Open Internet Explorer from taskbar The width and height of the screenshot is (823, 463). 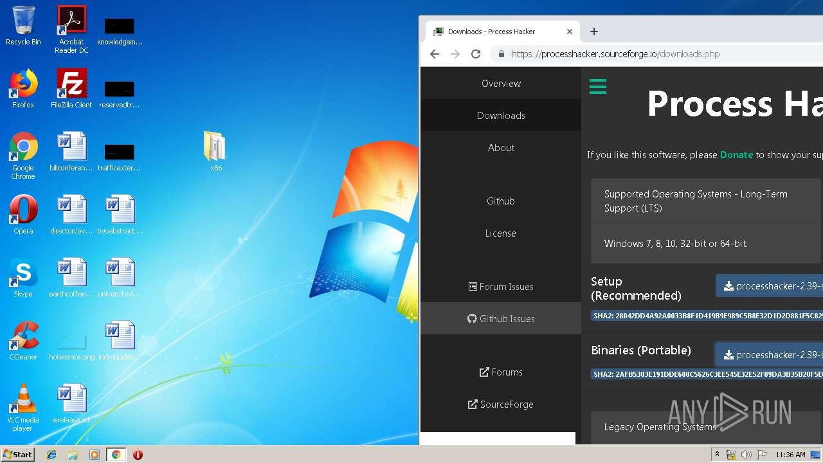click(51, 455)
